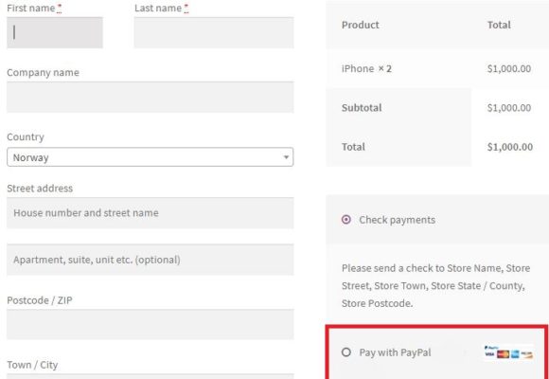Click the Product column header
549x379 pixels.
pyautogui.click(x=361, y=25)
